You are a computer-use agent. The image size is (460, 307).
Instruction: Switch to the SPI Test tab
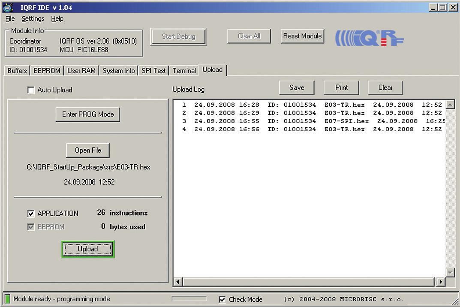pyautogui.click(x=154, y=71)
